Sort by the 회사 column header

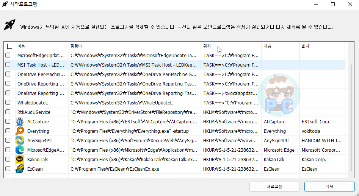coord(322,47)
